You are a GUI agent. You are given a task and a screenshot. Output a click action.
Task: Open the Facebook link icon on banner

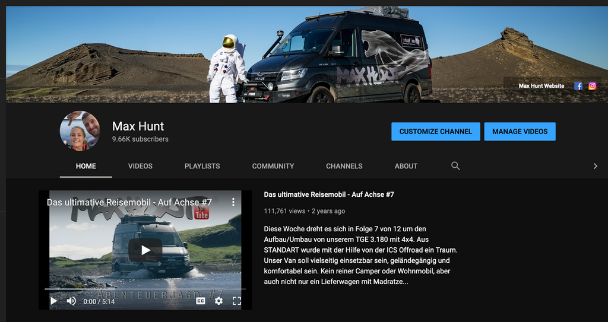578,86
